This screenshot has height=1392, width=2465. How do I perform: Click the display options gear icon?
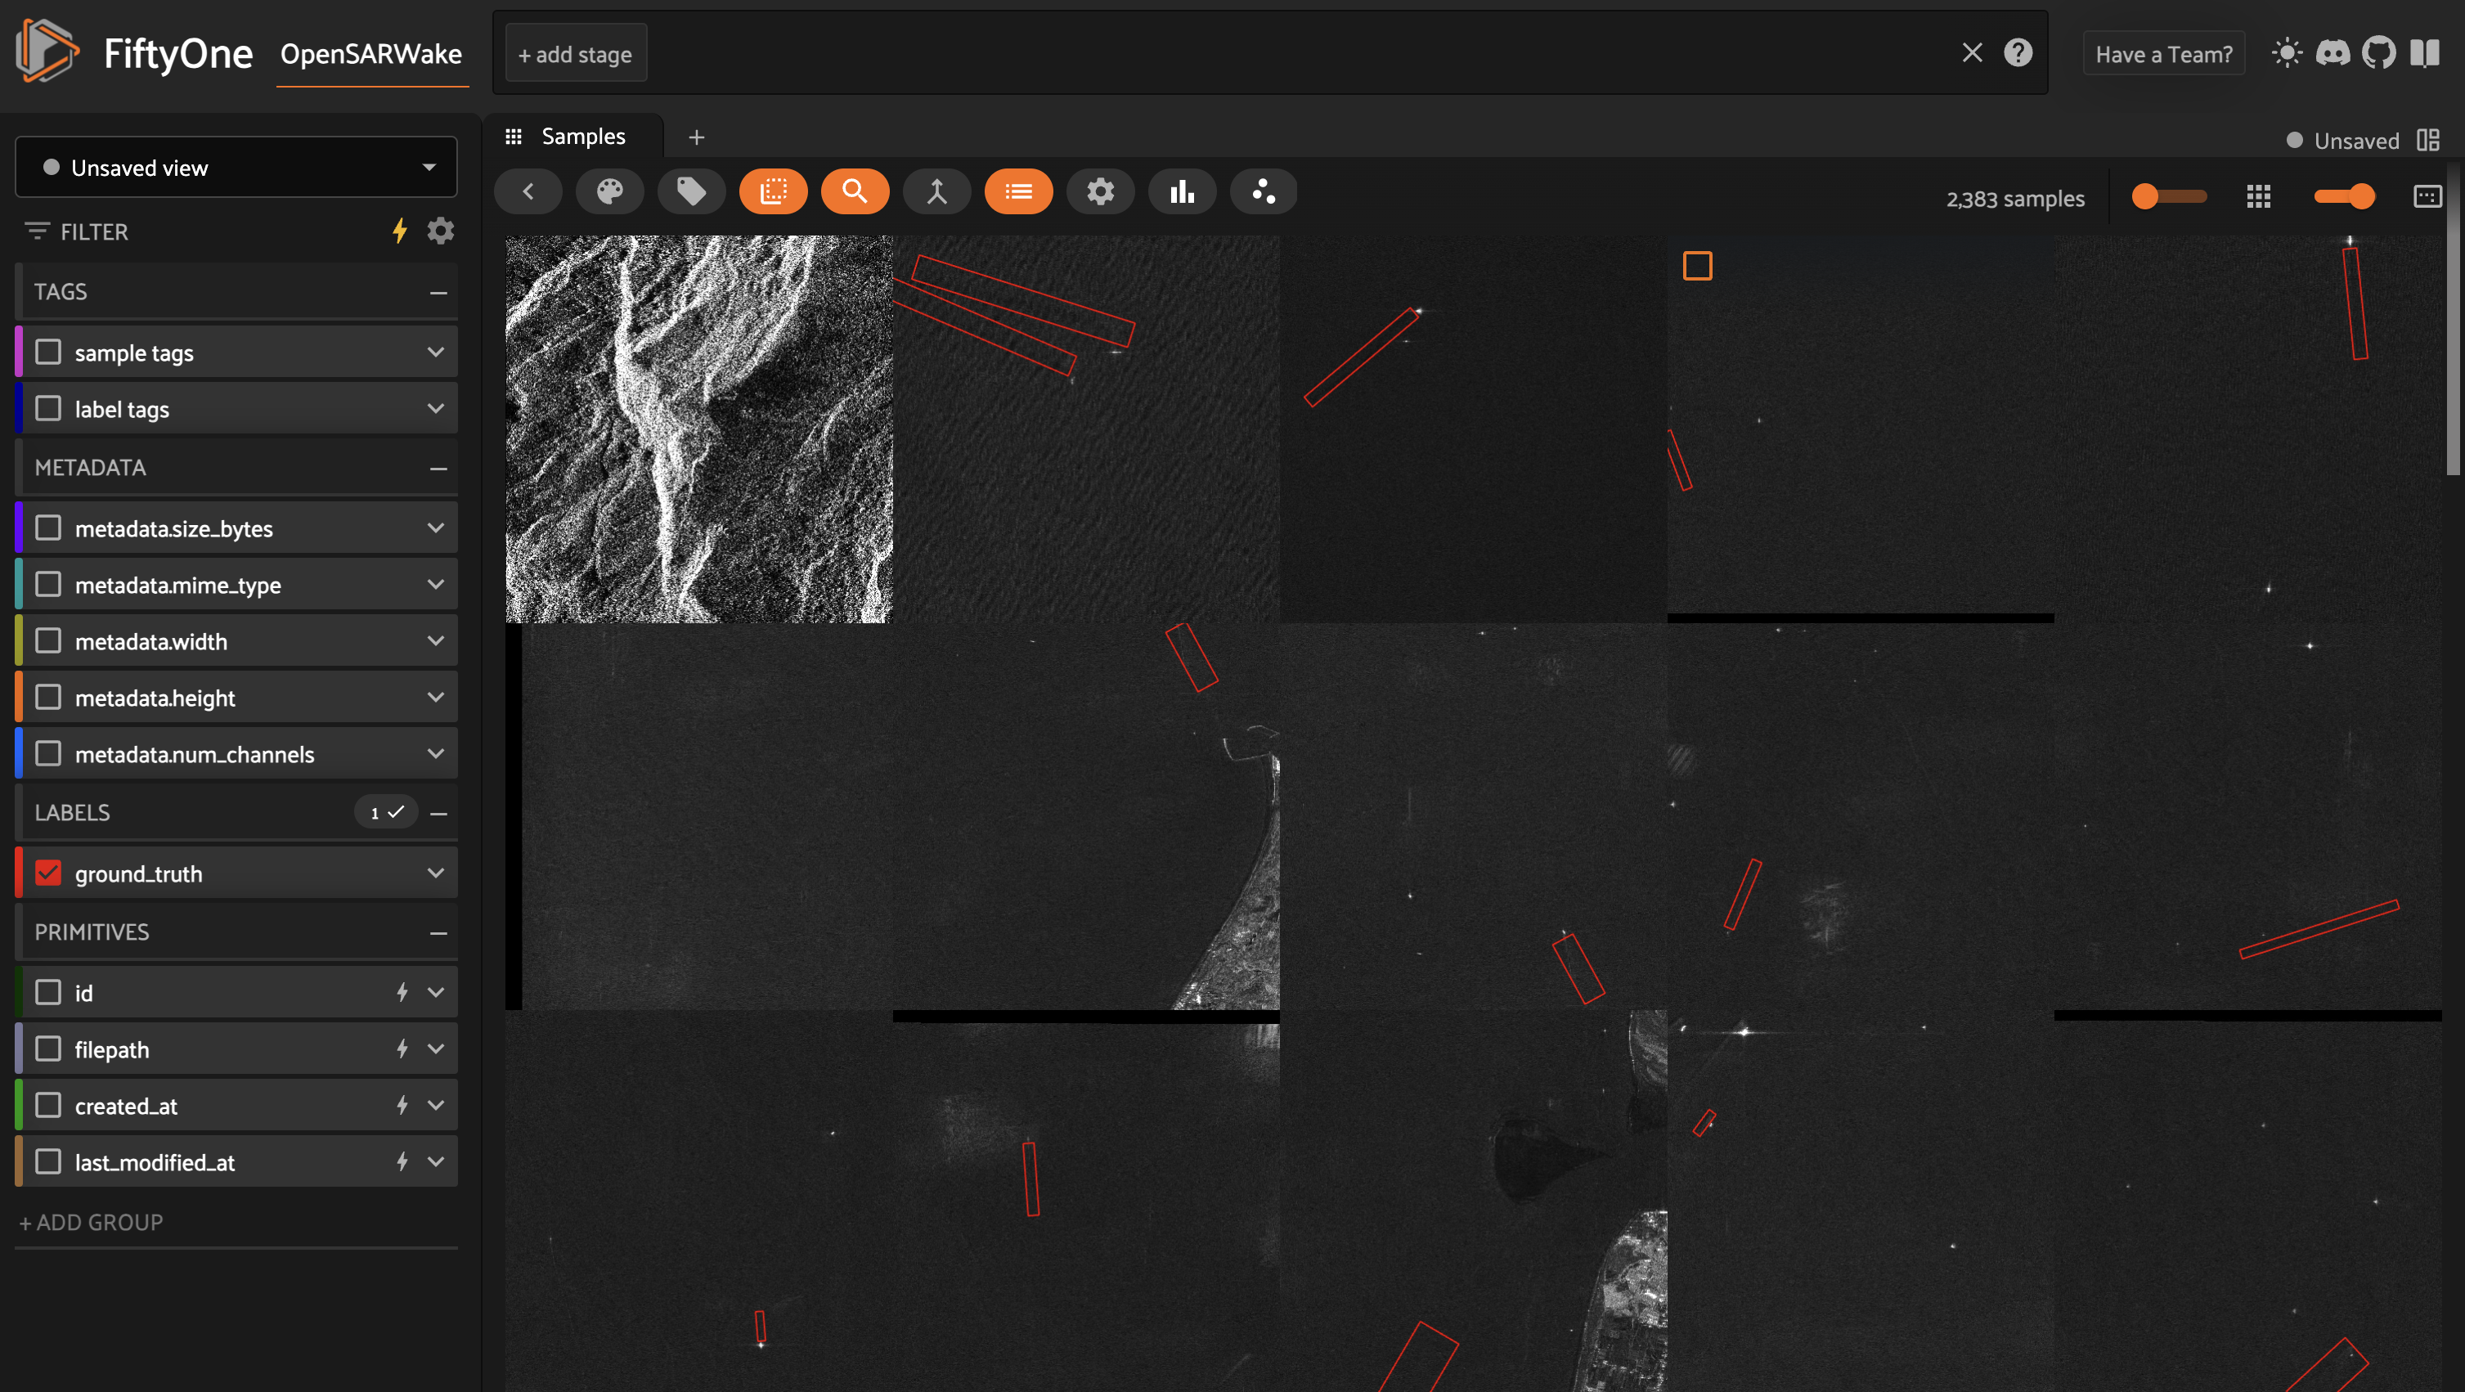[x=1101, y=192]
